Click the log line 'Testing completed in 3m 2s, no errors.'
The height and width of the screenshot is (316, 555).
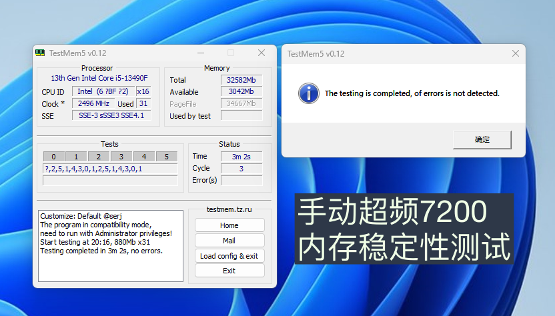tap(101, 251)
